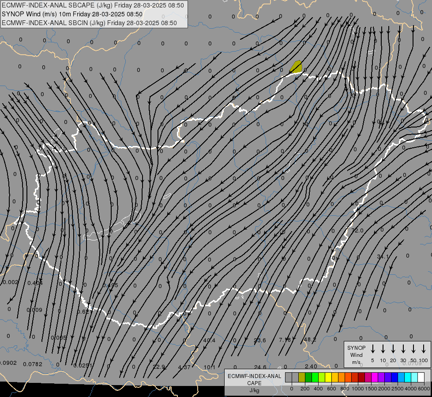Click the 600 tick label on CAPE scale
432x397 pixels.
pyautogui.click(x=331, y=389)
